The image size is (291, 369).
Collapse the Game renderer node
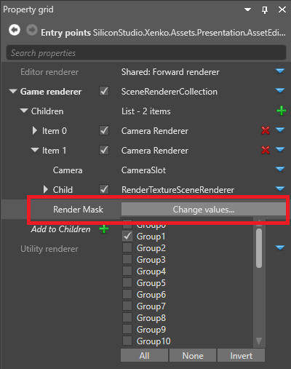(13, 92)
